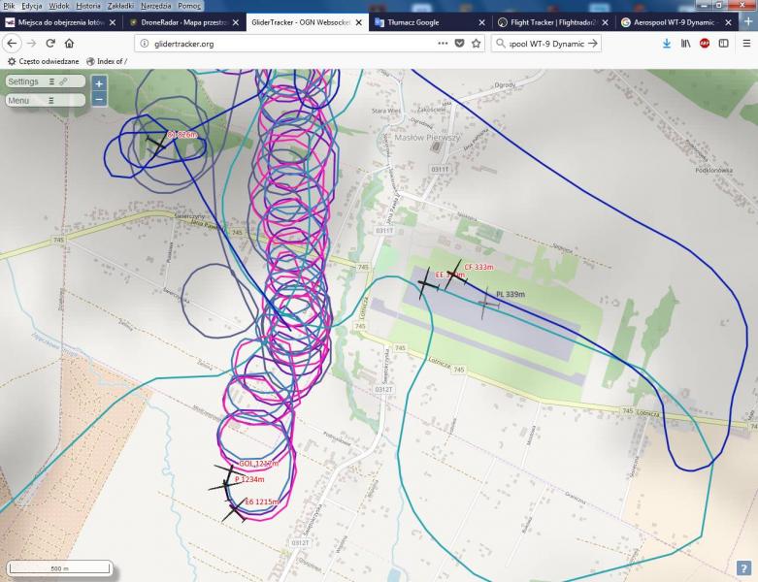Viewport: 758px width, 582px height.
Task: Open the 'Index of /' bookmark
Action: tap(107, 61)
